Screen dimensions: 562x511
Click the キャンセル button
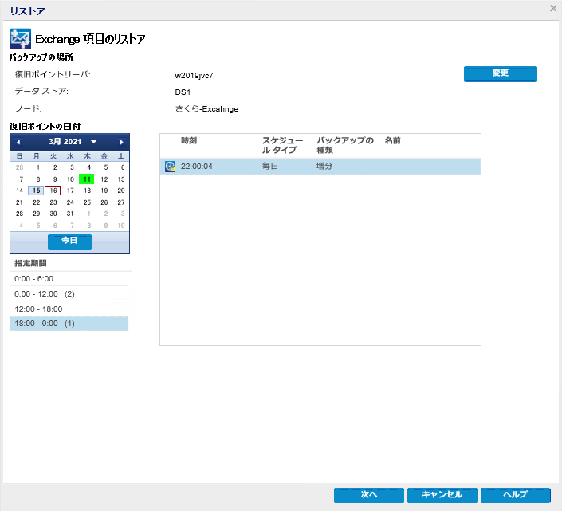(442, 495)
